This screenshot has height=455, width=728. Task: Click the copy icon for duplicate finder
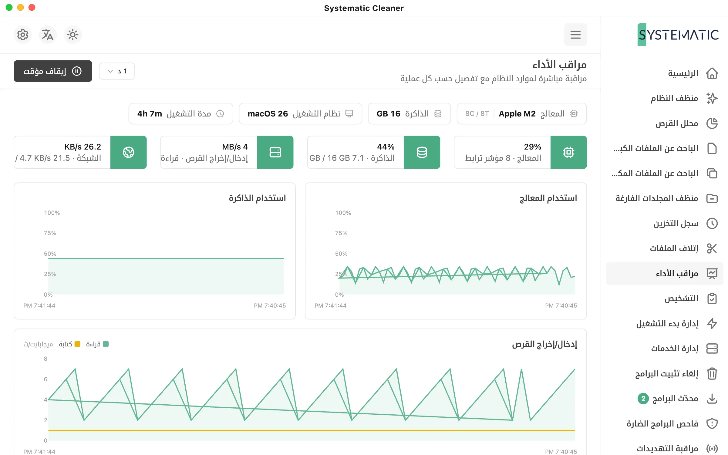pos(712,174)
